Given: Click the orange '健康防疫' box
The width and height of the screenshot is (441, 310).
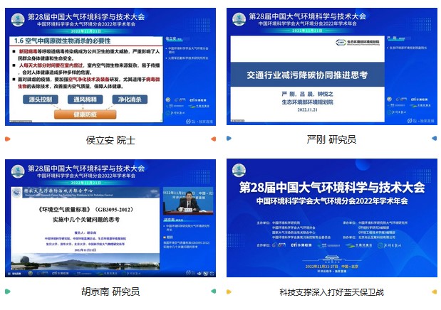Looking at the screenshot, I should 85,114.
